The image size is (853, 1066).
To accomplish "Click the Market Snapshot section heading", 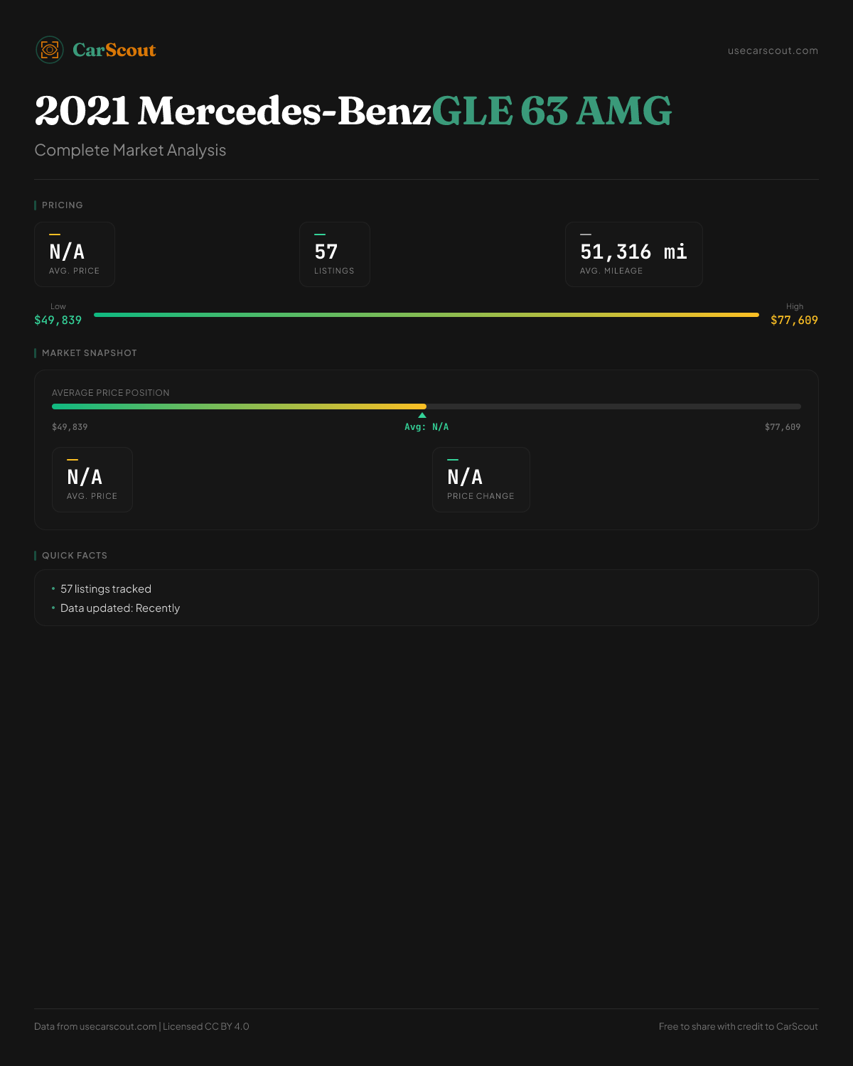I will tap(90, 353).
